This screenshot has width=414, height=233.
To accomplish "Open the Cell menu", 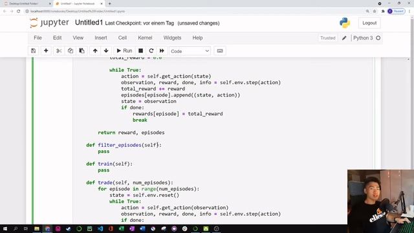I will point(122,38).
